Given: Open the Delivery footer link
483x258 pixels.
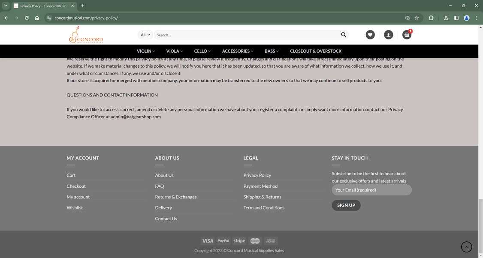Looking at the screenshot, I should (163, 207).
